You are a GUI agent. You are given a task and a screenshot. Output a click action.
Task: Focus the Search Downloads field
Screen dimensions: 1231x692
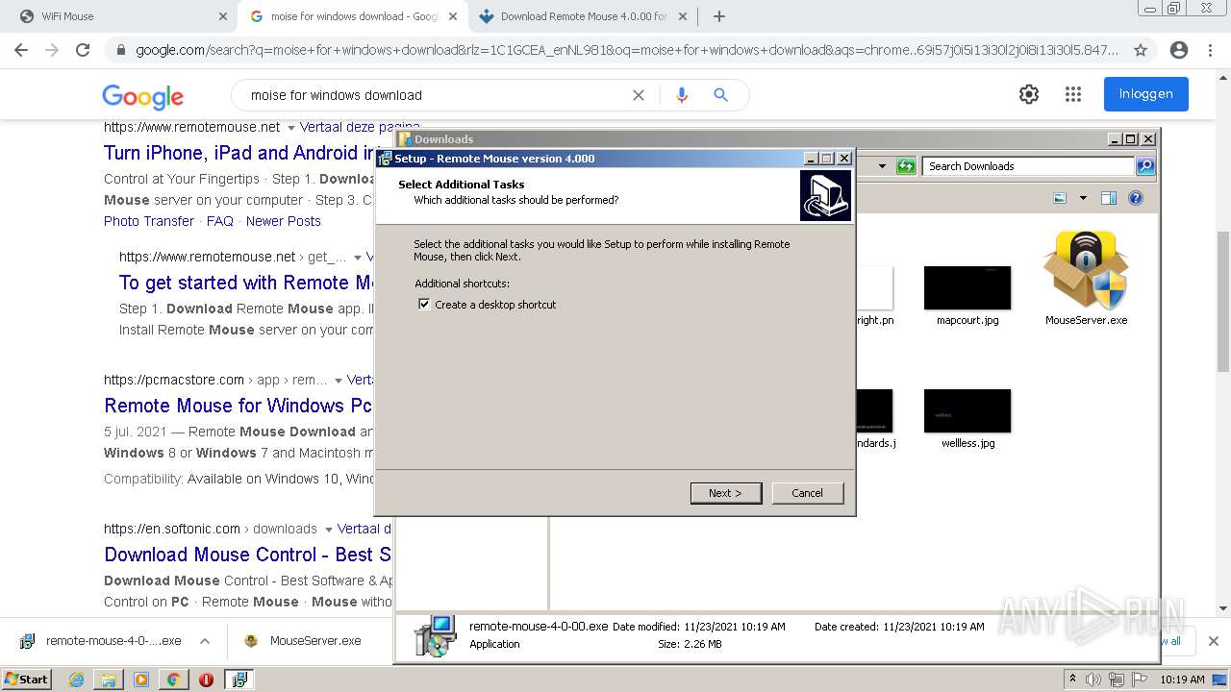coord(1028,166)
